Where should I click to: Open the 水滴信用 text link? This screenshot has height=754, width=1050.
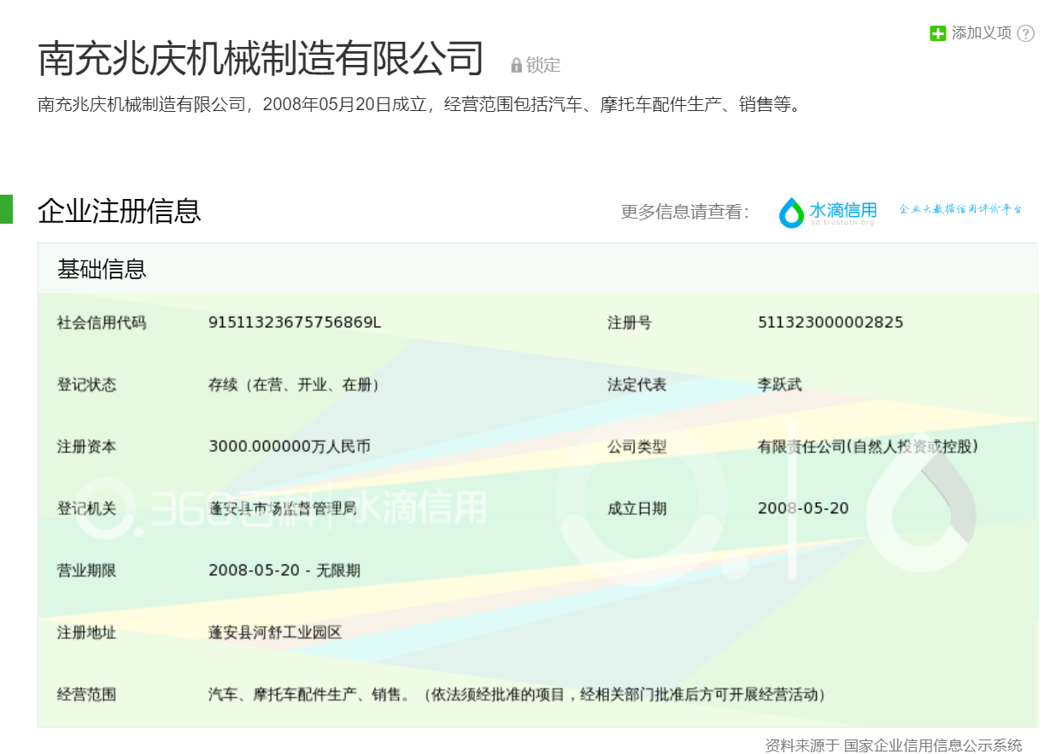pos(843,210)
